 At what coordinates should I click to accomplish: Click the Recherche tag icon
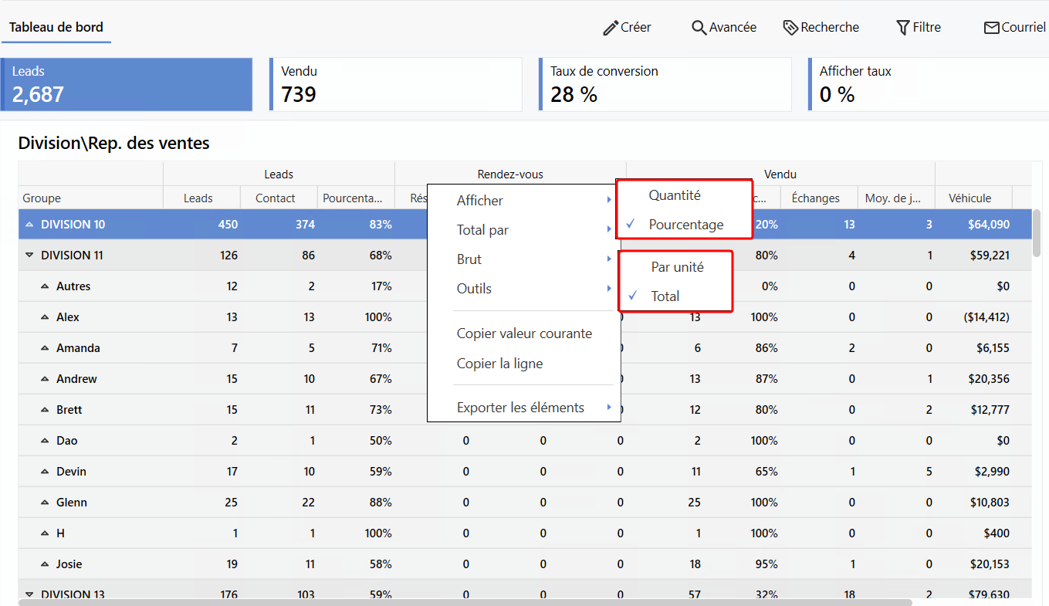pos(790,28)
